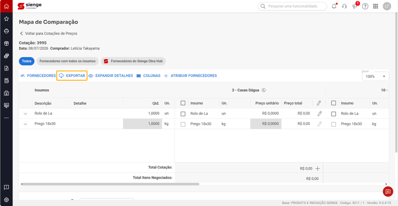Go back to Cotações de Preços
The width and height of the screenshot is (398, 206).
tap(48, 33)
